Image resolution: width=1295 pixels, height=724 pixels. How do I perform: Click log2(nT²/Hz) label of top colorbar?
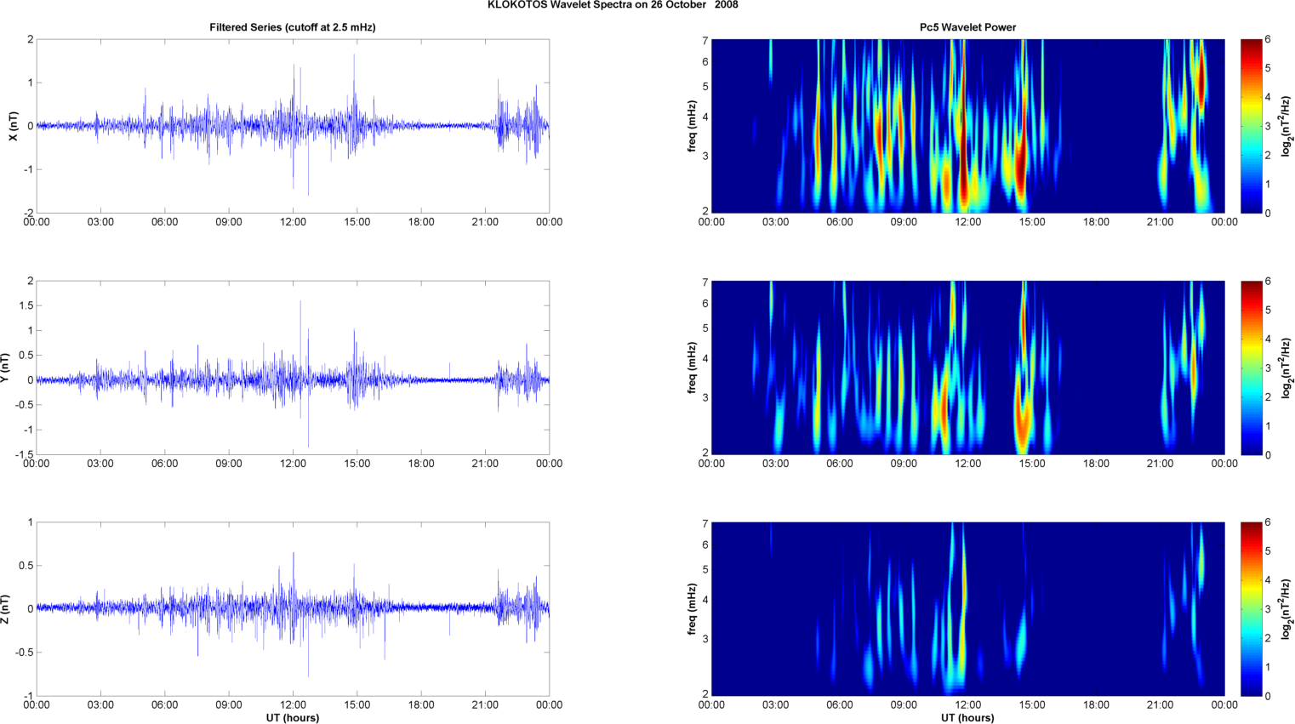1286,126
